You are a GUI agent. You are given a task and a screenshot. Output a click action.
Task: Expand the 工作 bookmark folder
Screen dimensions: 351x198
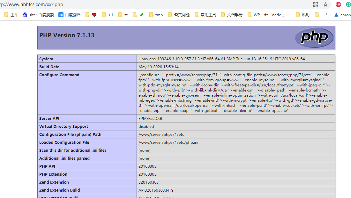click(x=11, y=15)
